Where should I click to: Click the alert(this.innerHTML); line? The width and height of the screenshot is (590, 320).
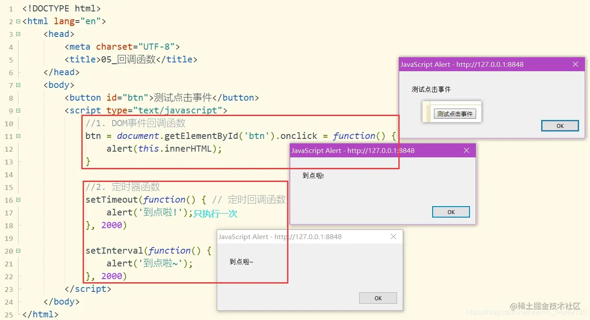[x=164, y=149]
